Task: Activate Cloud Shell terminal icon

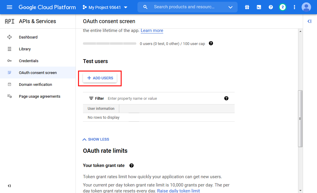Action: [x=259, y=7]
